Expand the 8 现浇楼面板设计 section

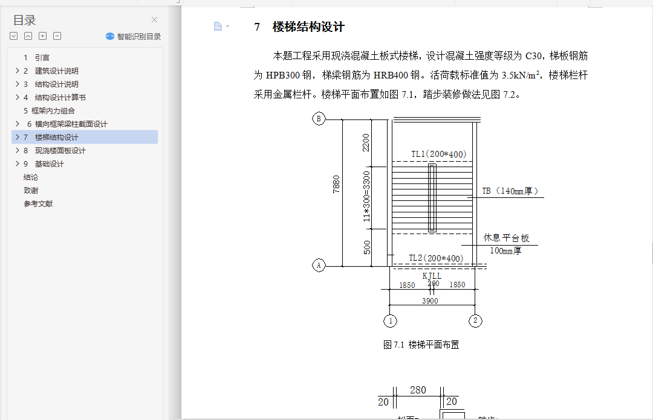click(x=18, y=150)
